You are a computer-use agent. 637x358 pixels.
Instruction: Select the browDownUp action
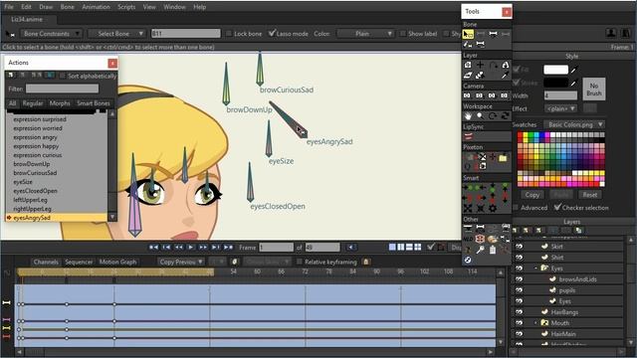click(32, 164)
